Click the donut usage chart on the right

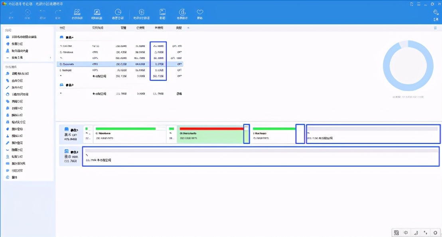pyautogui.click(x=408, y=66)
